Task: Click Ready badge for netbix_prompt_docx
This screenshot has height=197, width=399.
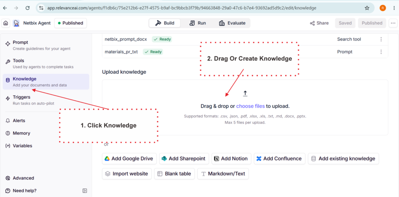Action: point(162,39)
